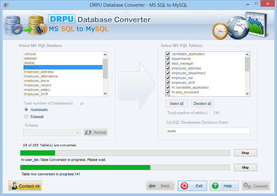Click the red Exit power icon
This screenshot has width=277, height=196.
184,186
